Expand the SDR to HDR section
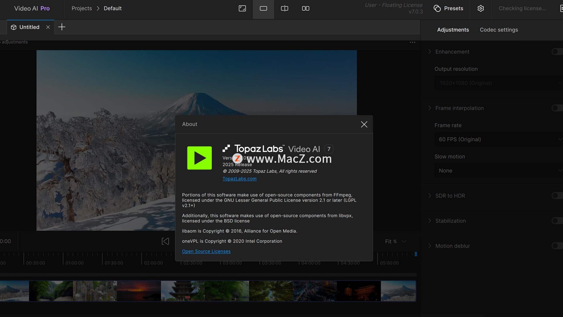 coord(430,196)
